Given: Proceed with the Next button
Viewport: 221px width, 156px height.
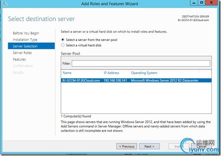Looking at the screenshot, I should tap(149, 147).
